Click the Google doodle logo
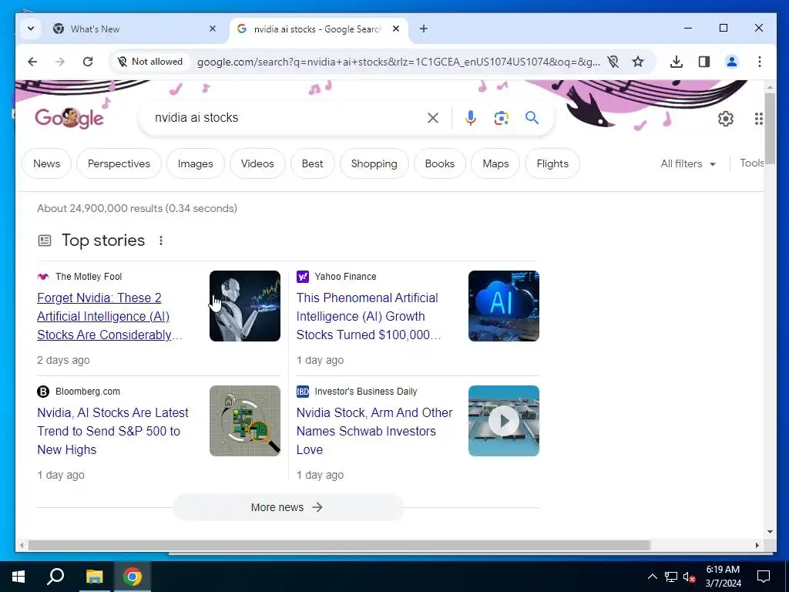Screen dimensions: 789x592 [69, 118]
